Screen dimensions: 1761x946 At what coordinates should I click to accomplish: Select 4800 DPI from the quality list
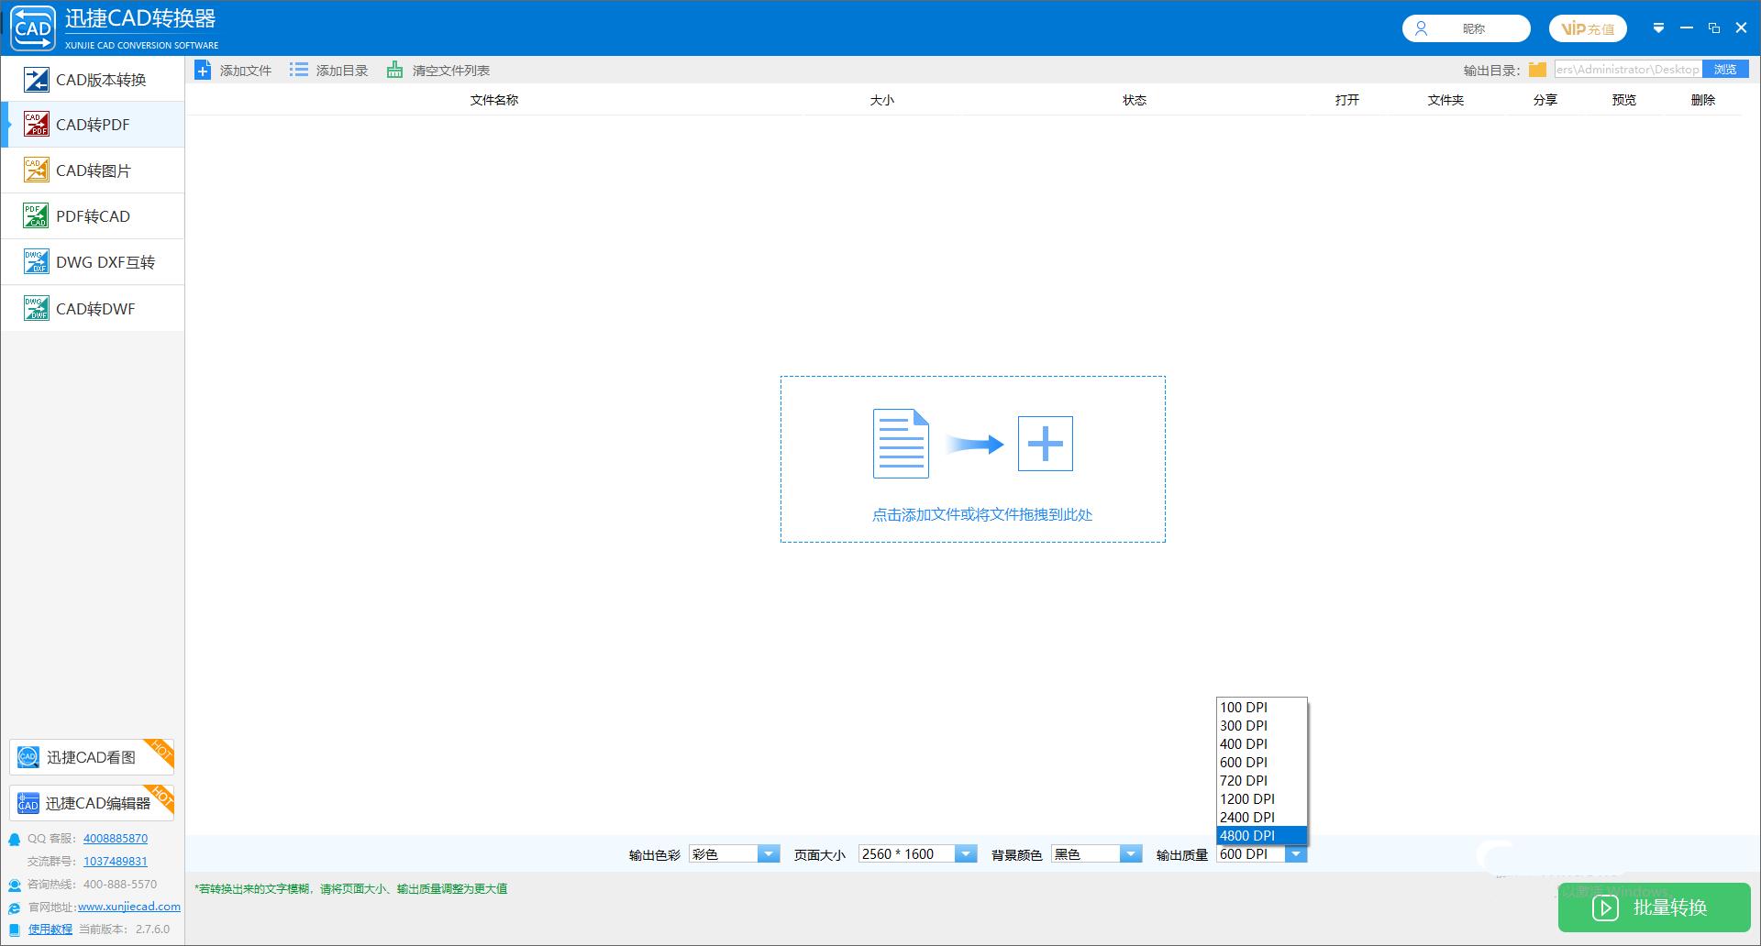coord(1260,836)
